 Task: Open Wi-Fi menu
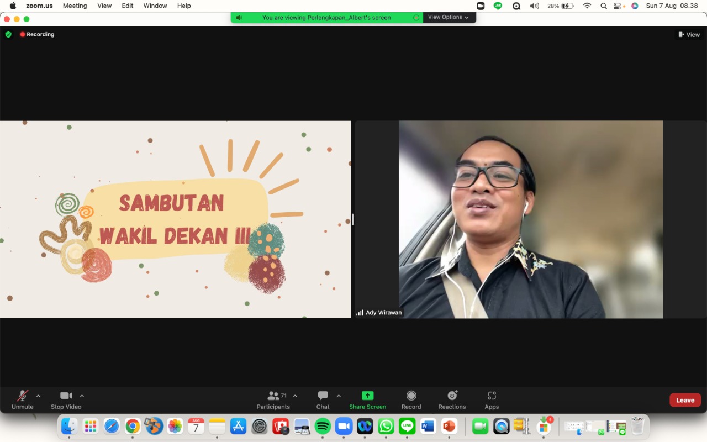point(587,6)
